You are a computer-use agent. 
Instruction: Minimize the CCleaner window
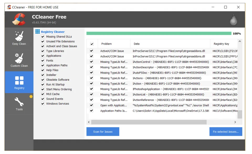(x=213, y=7)
